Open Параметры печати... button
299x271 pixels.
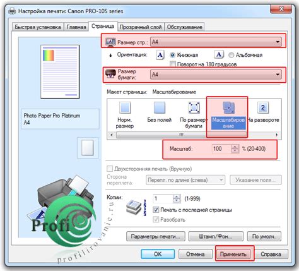(x=156, y=236)
